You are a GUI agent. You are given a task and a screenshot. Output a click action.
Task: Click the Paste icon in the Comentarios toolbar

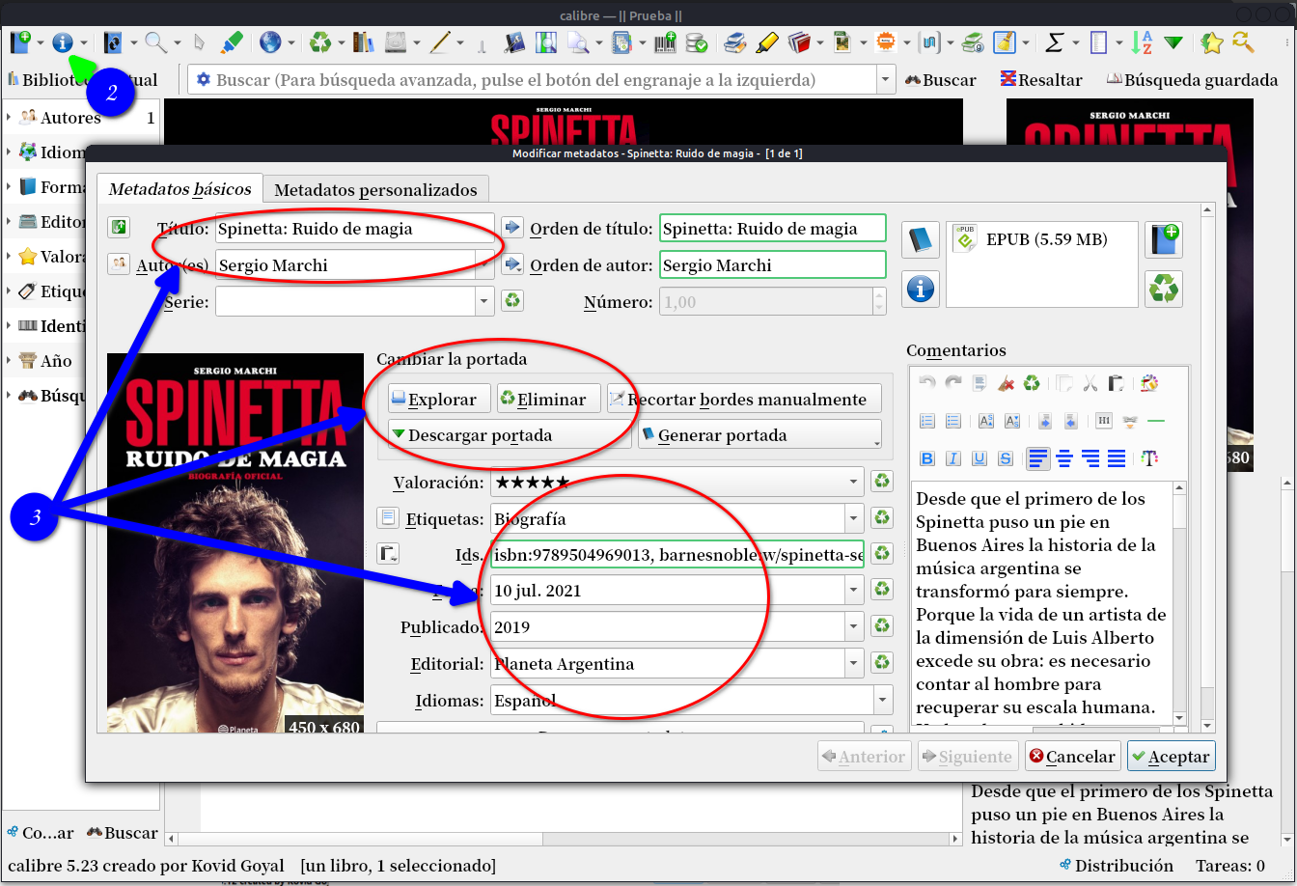(1117, 383)
